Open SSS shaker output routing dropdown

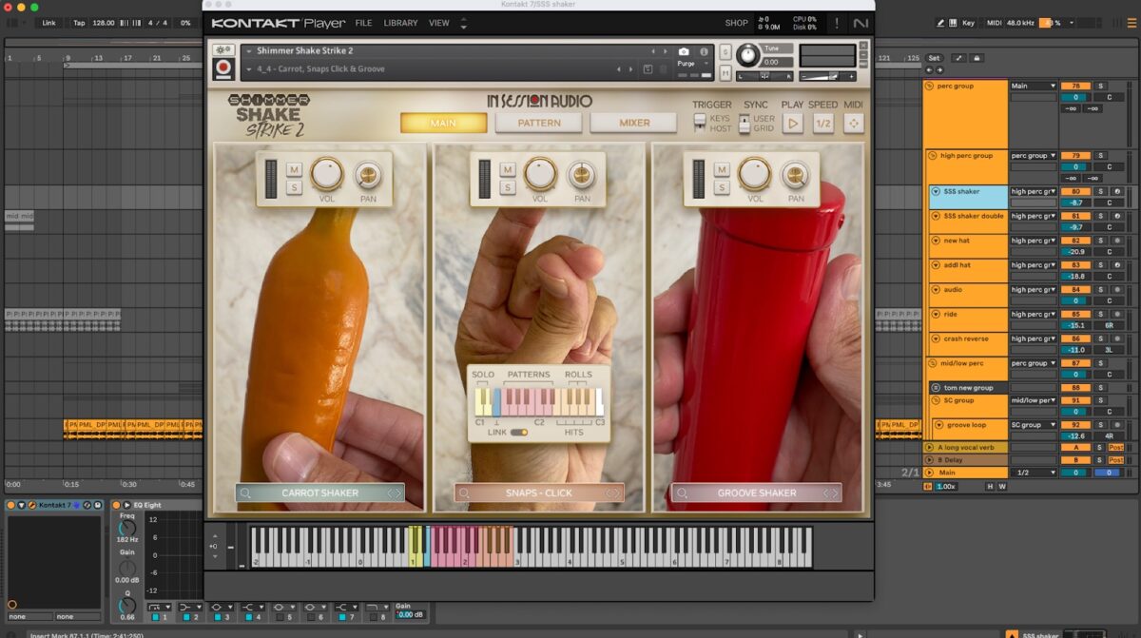point(1034,191)
